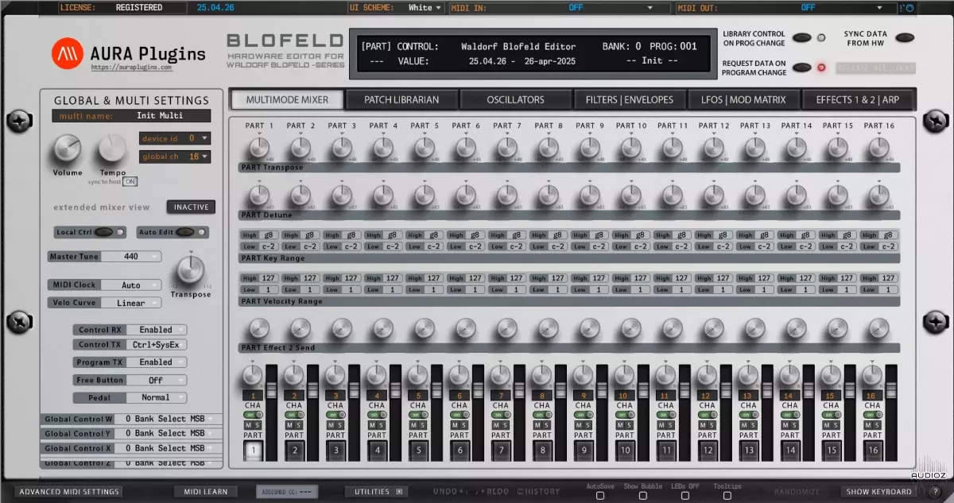
Task: Select PART 11 button in mixer
Action: (666, 451)
